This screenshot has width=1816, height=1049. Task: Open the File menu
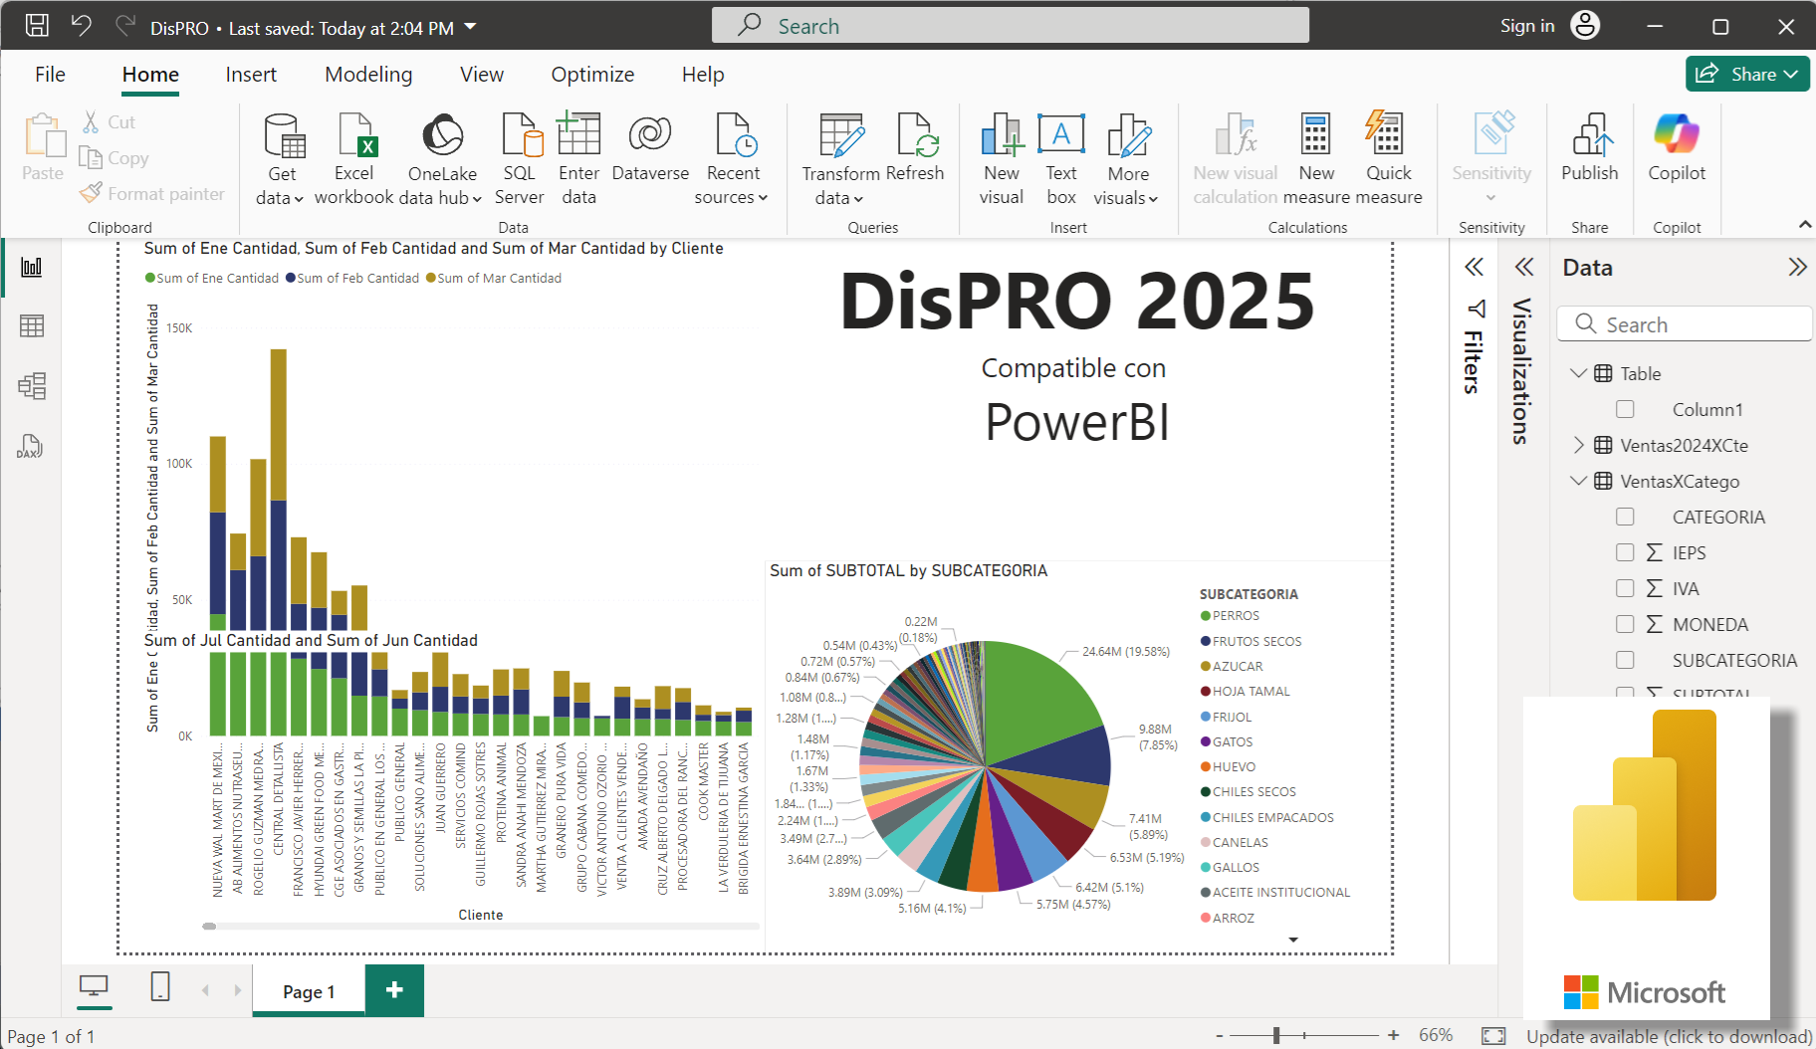point(50,75)
